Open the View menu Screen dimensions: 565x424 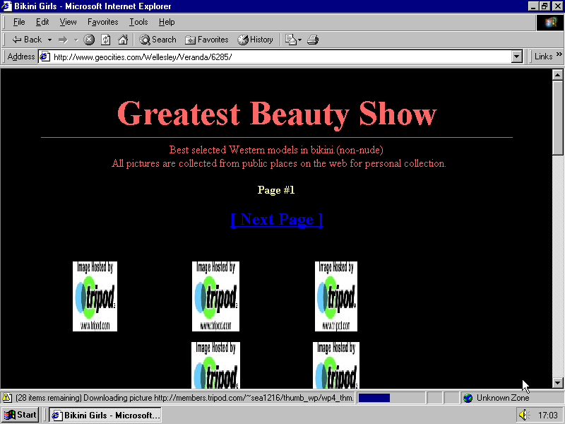[68, 22]
